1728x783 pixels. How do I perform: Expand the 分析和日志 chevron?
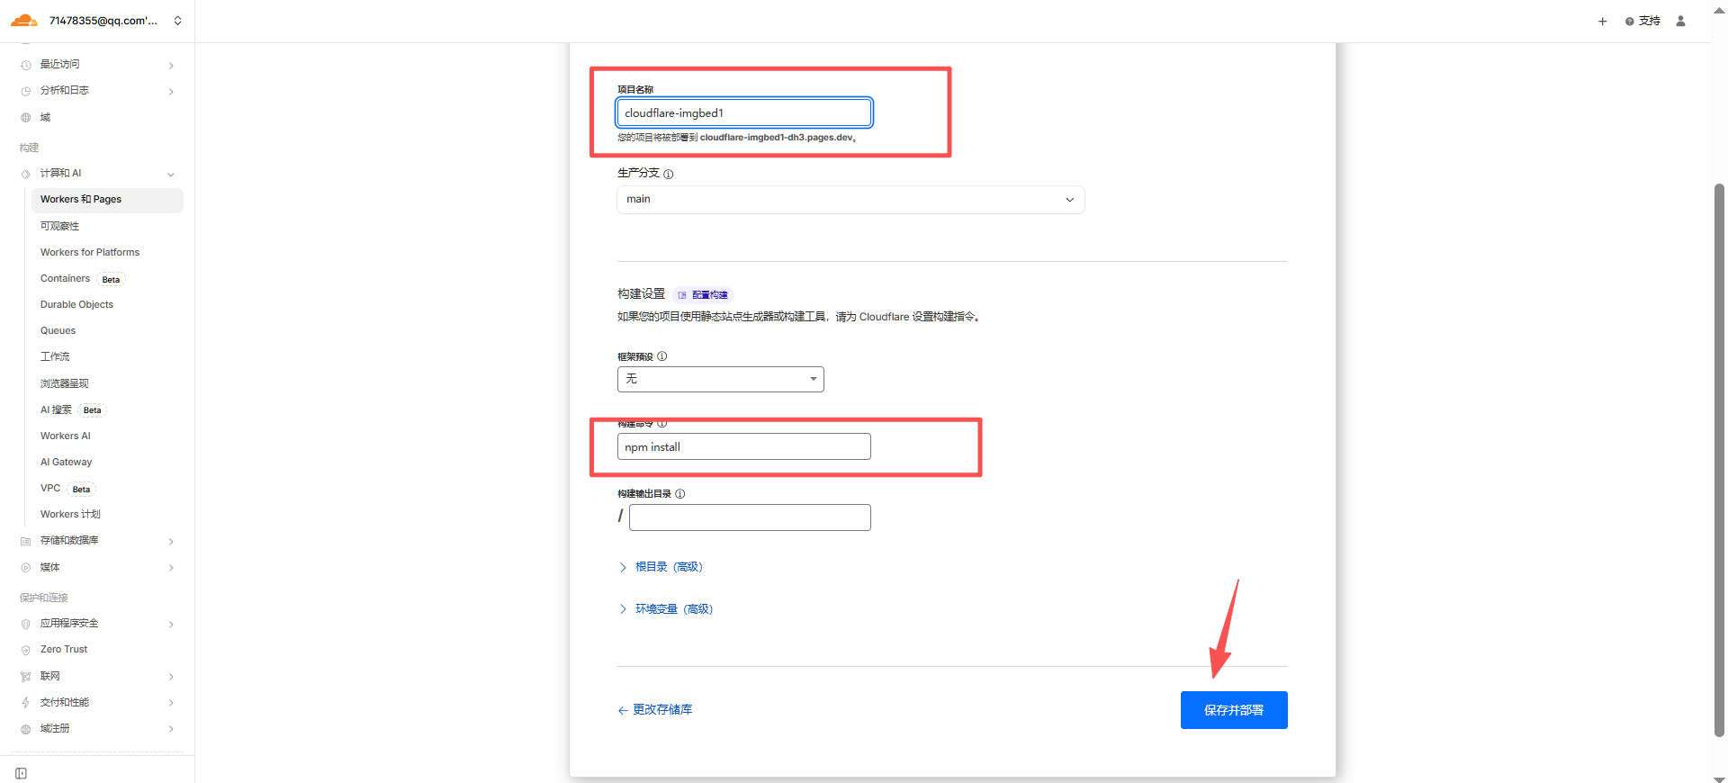(x=171, y=91)
